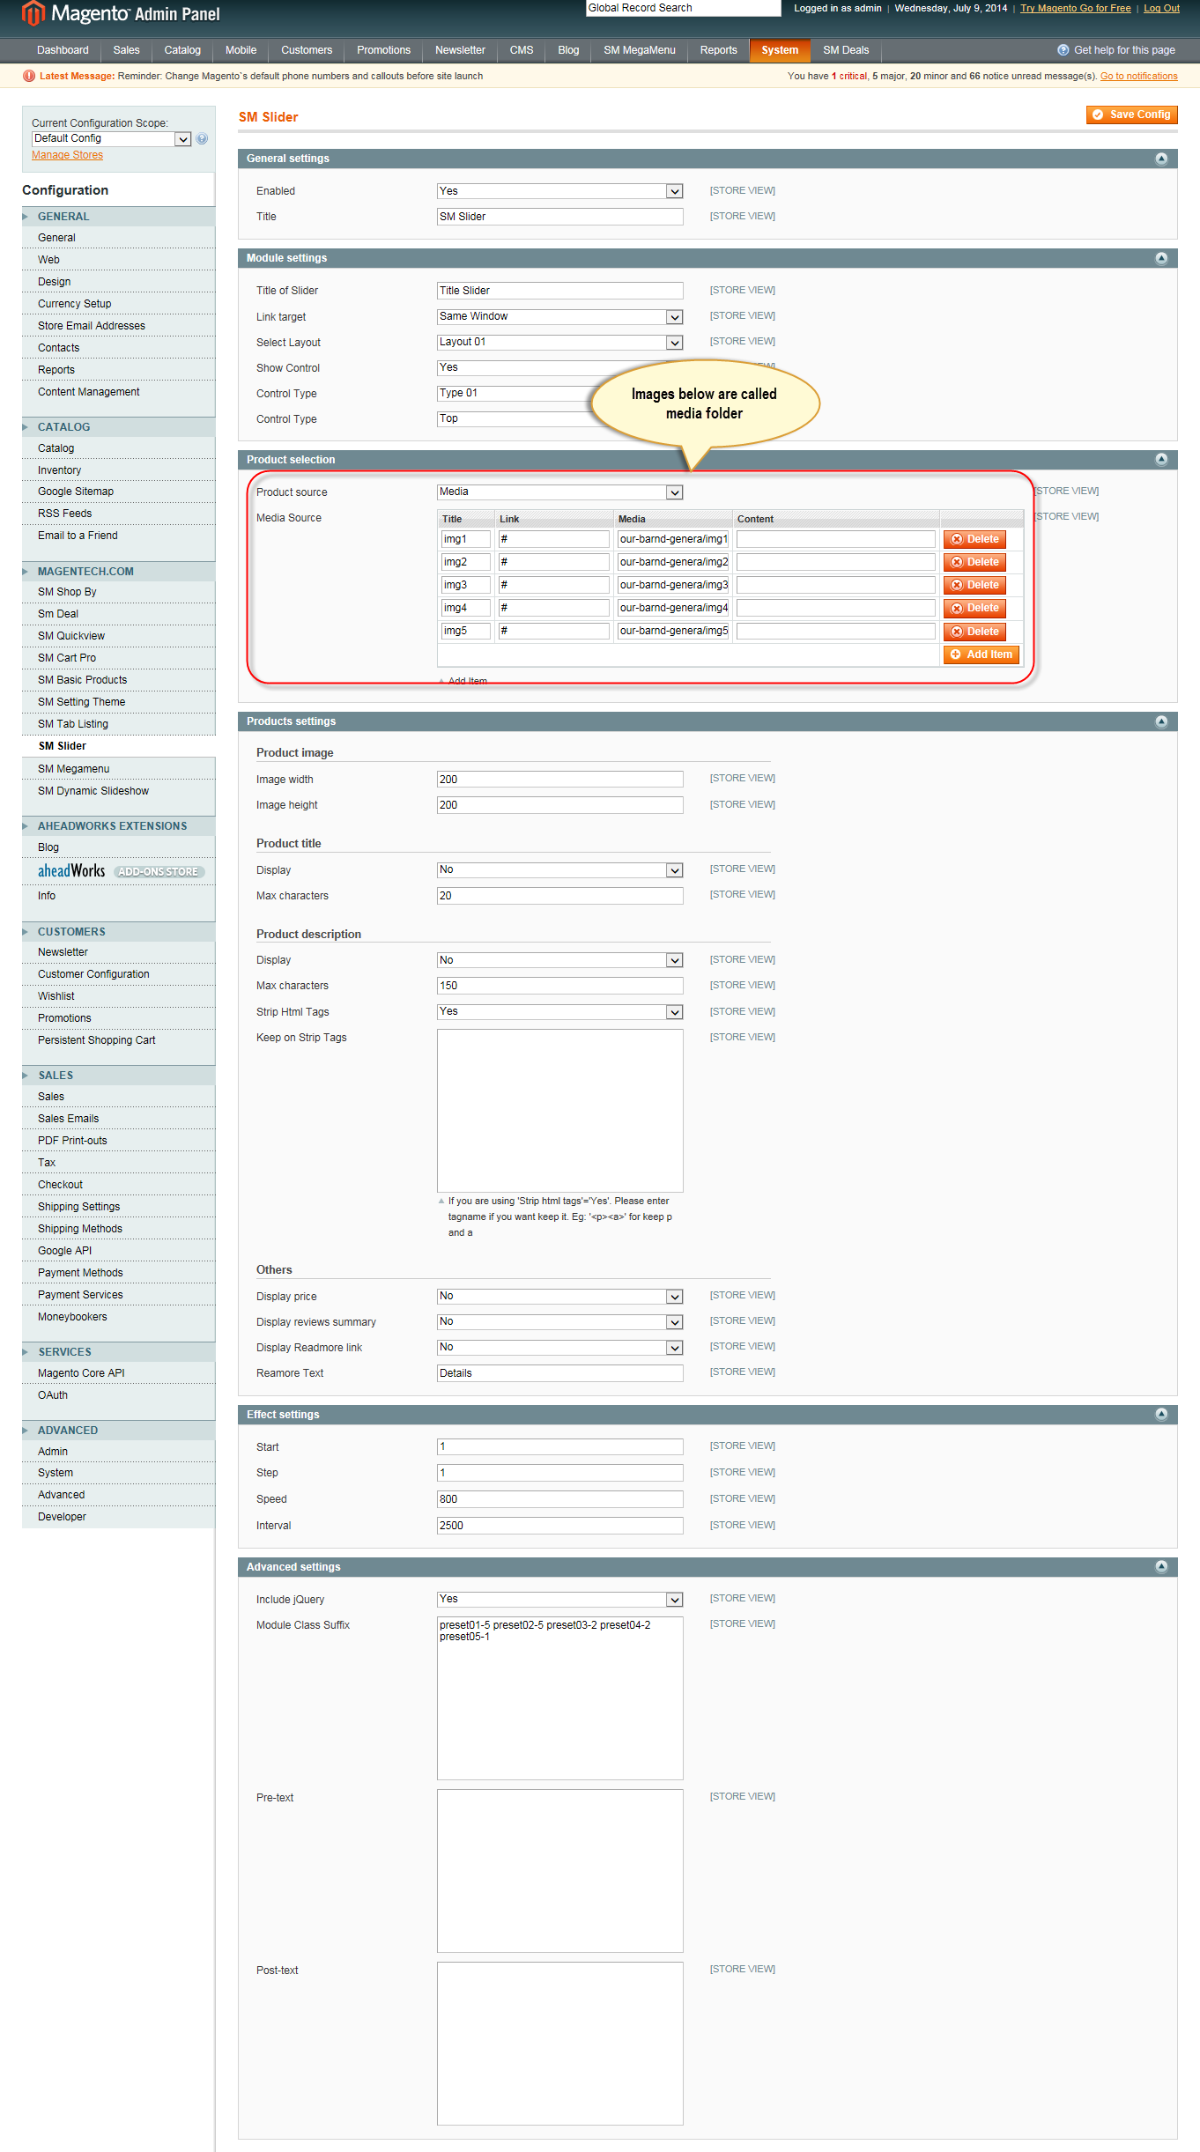Click the Reamore Text input field
The height and width of the screenshot is (2152, 1200).
[x=560, y=1373]
